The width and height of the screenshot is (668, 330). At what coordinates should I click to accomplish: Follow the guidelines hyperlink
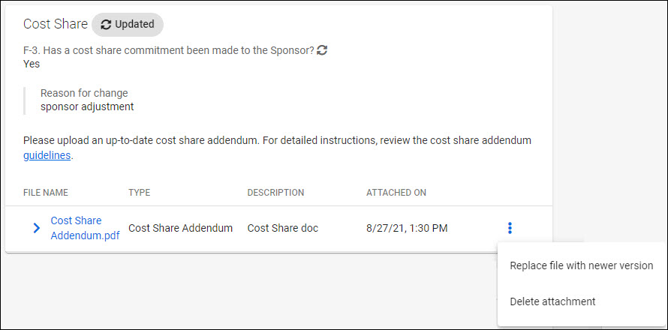(47, 155)
